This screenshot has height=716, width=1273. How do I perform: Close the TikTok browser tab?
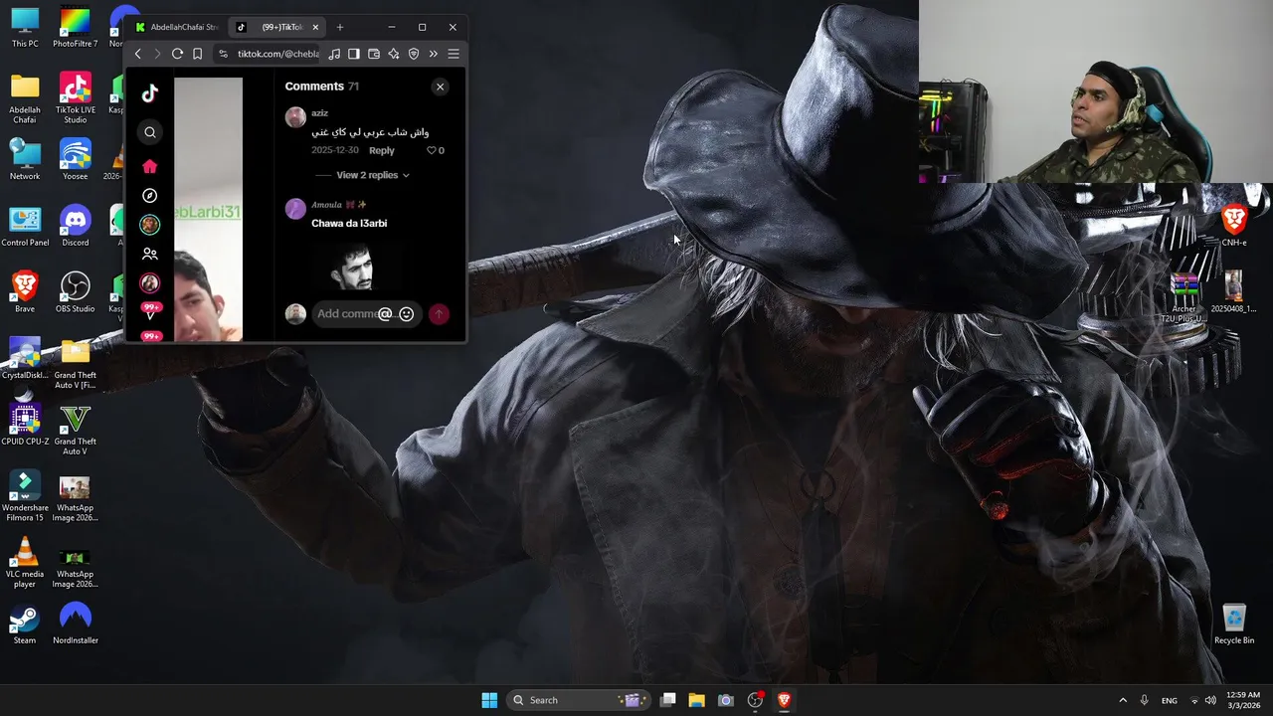316,27
